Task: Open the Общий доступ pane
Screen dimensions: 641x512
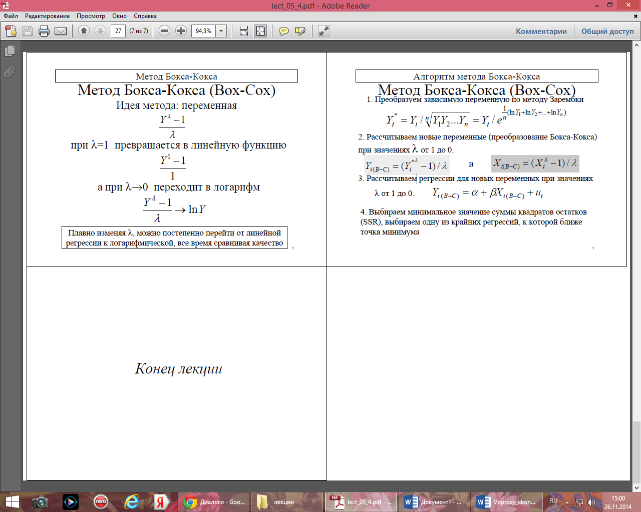Action: pos(607,31)
